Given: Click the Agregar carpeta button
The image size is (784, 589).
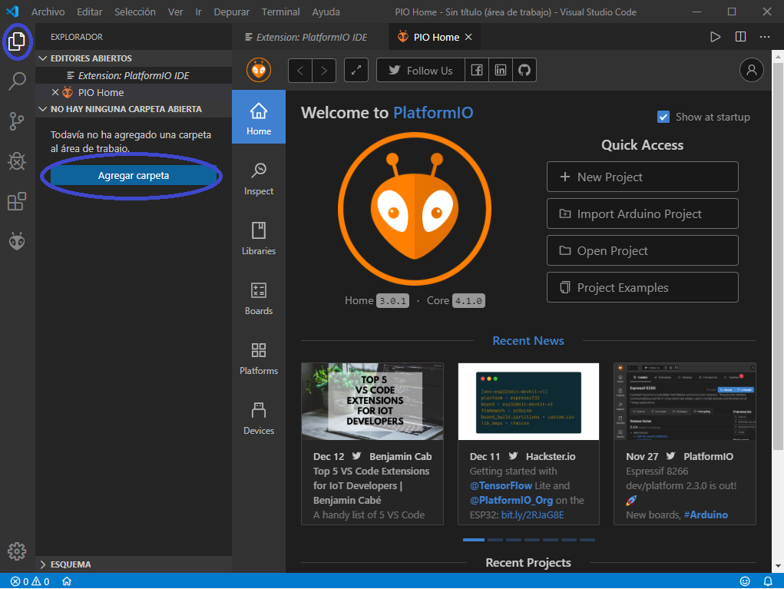Looking at the screenshot, I should pos(134,176).
